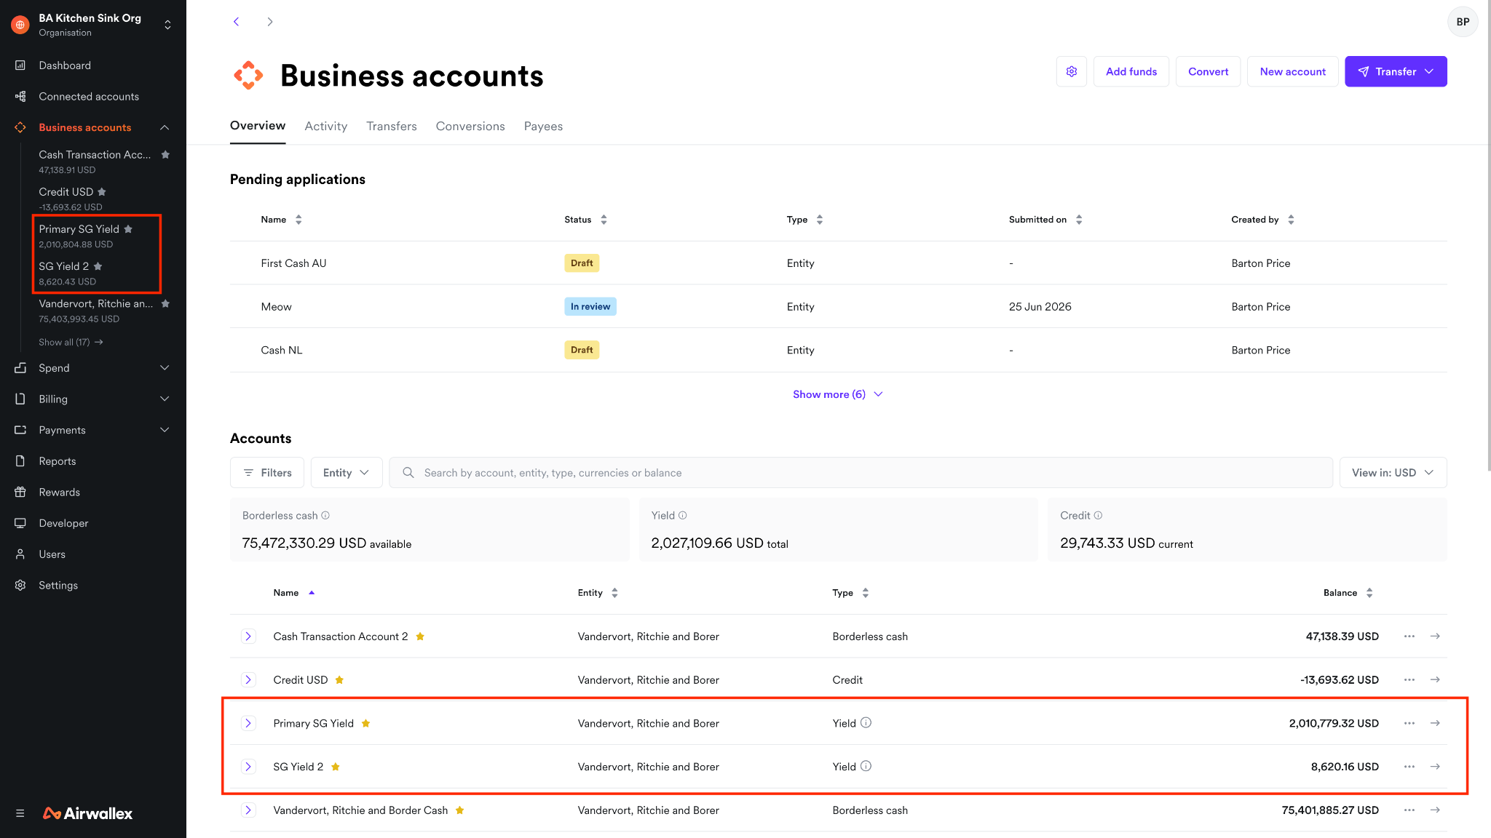The height and width of the screenshot is (838, 1491).
Task: Open the Dashboard sidebar icon
Action: click(20, 65)
